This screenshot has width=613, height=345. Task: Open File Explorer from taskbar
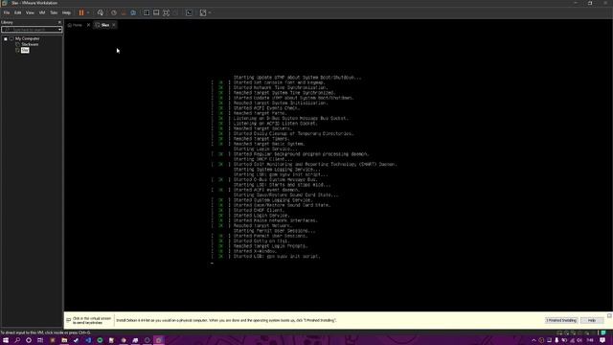point(64,340)
